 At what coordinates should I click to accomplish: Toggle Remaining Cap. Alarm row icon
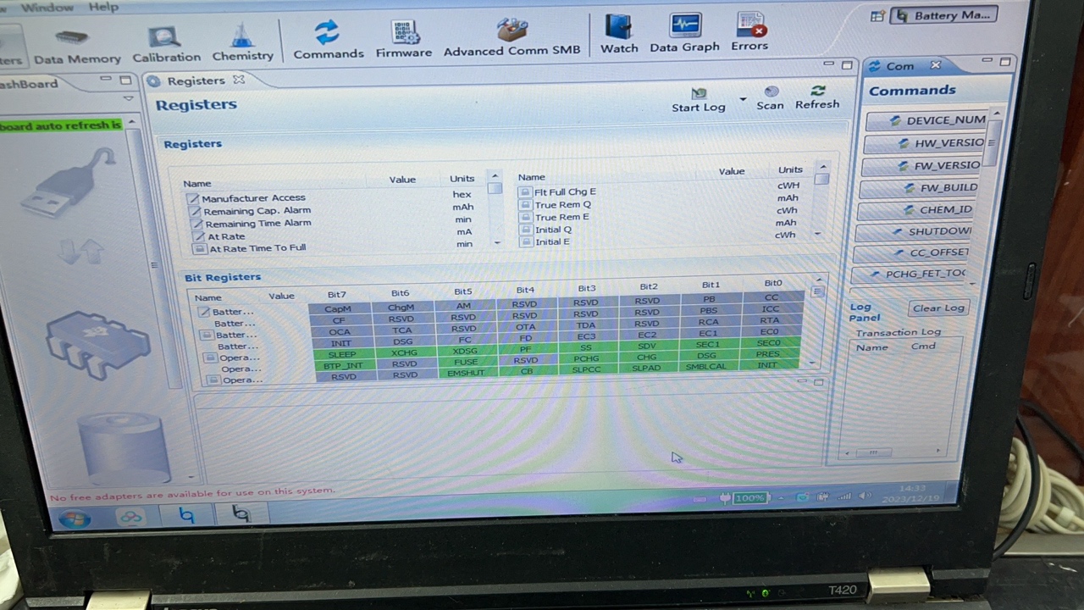click(195, 211)
